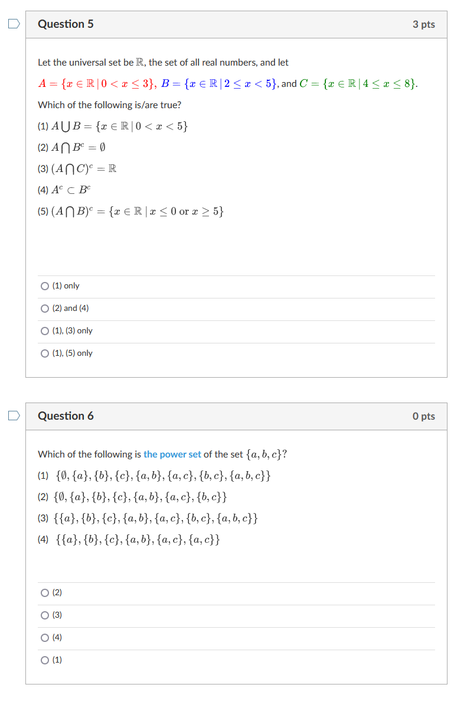Click the bookmark flag beside Question 6

(14, 415)
